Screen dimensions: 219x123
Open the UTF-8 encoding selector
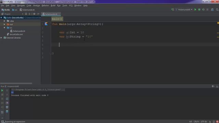(204, 122)
